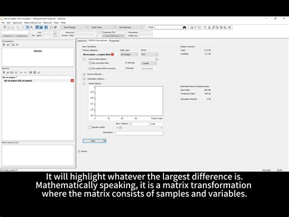The height and width of the screenshot is (217, 289).
Task: Enable the Upscale results checkbox
Action: click(x=90, y=127)
